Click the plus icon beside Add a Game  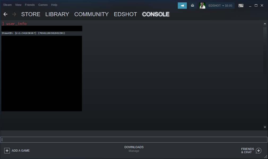coord(7,151)
